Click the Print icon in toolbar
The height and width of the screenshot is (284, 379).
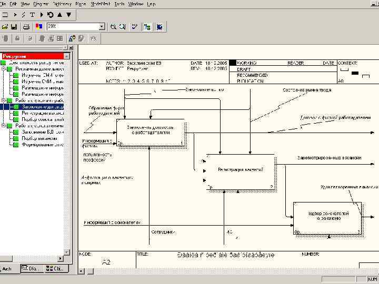pyautogui.click(x=25, y=26)
